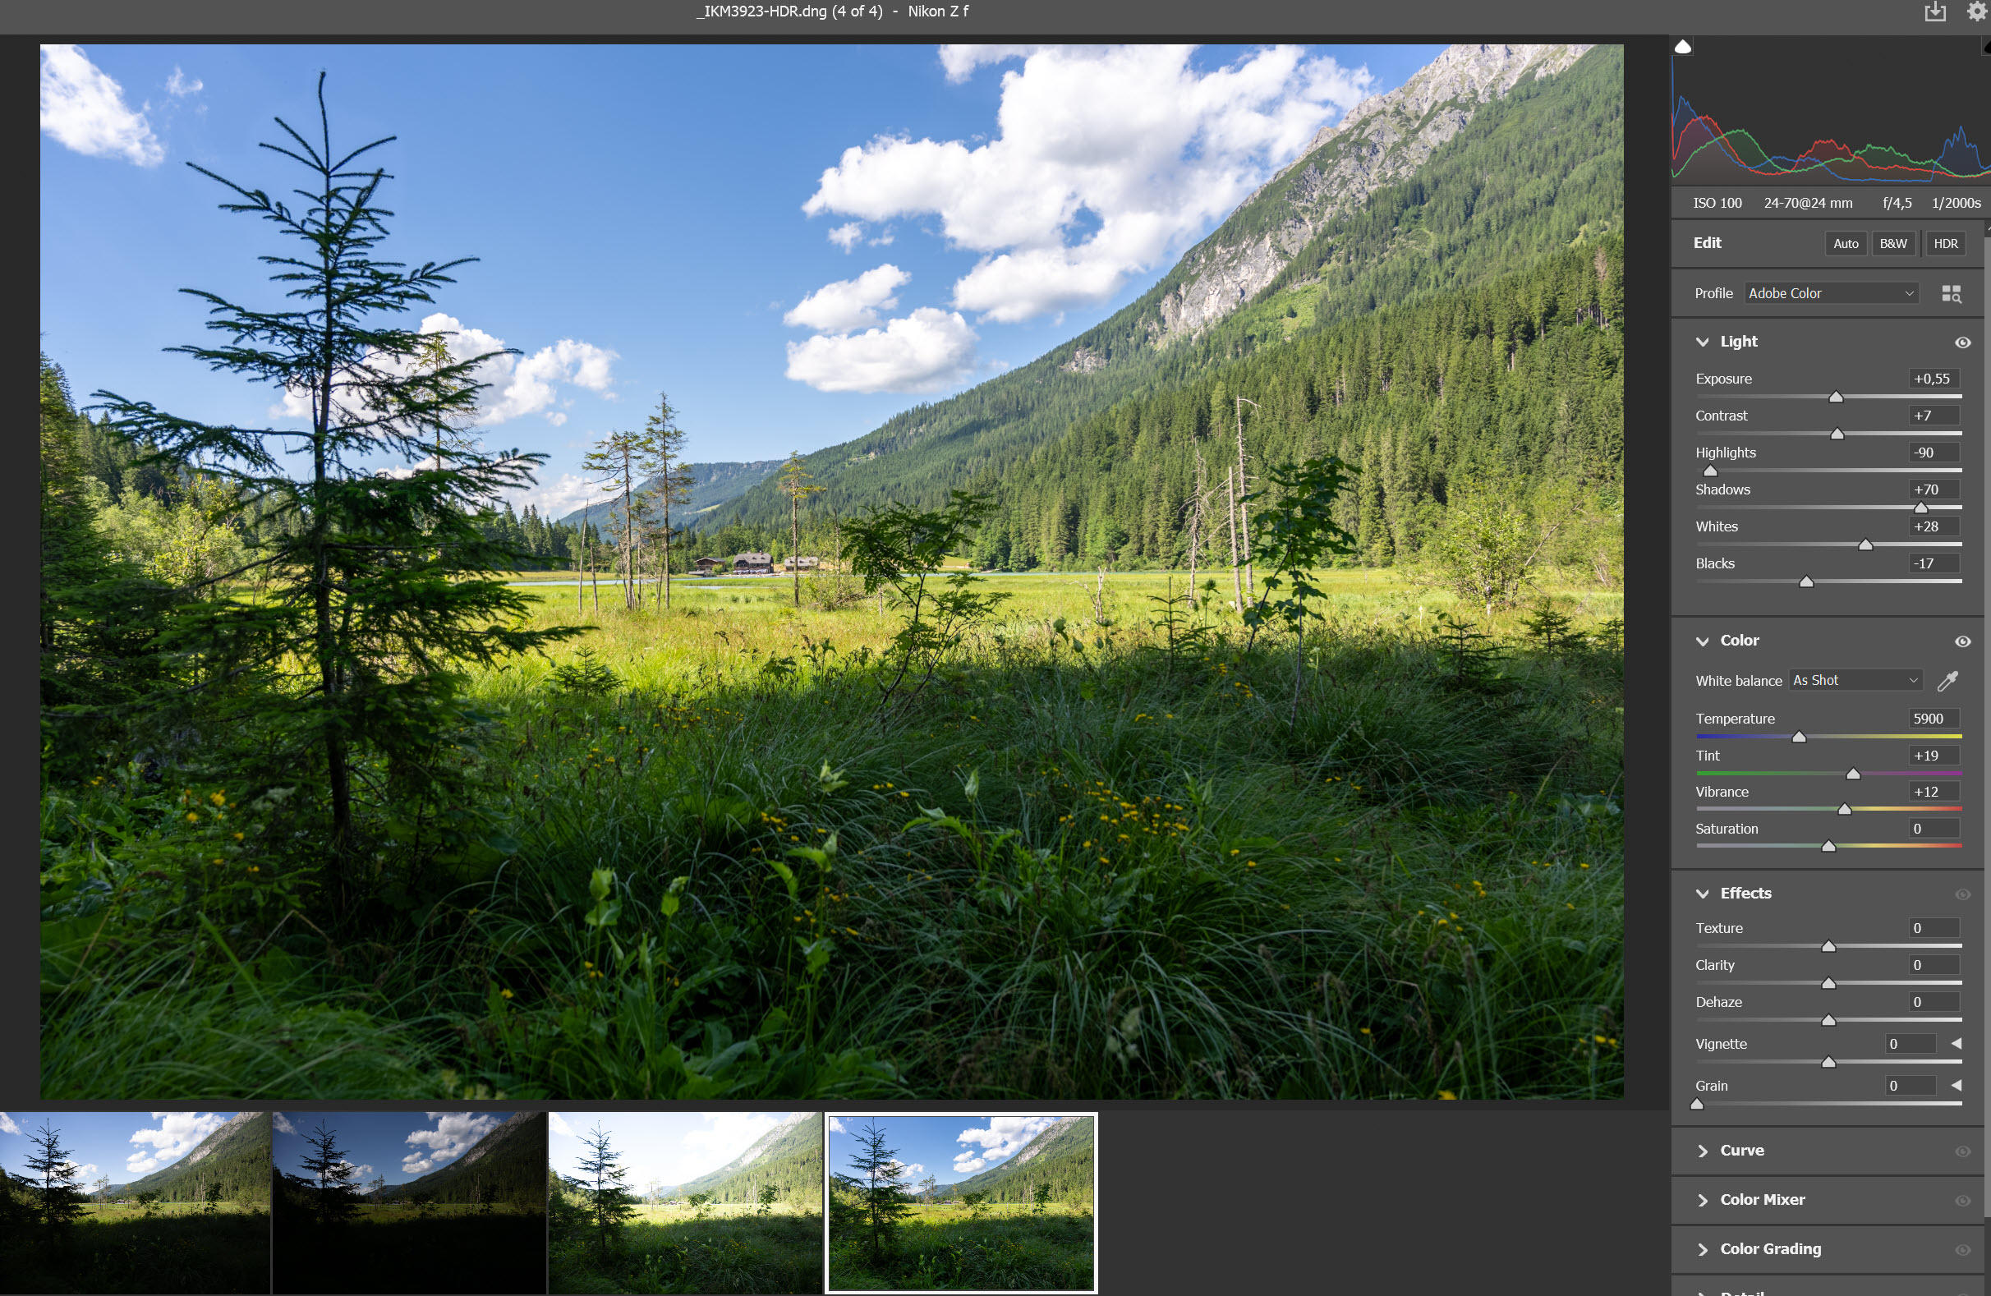The width and height of the screenshot is (1991, 1296).
Task: Click the Blacks value field -17
Action: tap(1935, 563)
